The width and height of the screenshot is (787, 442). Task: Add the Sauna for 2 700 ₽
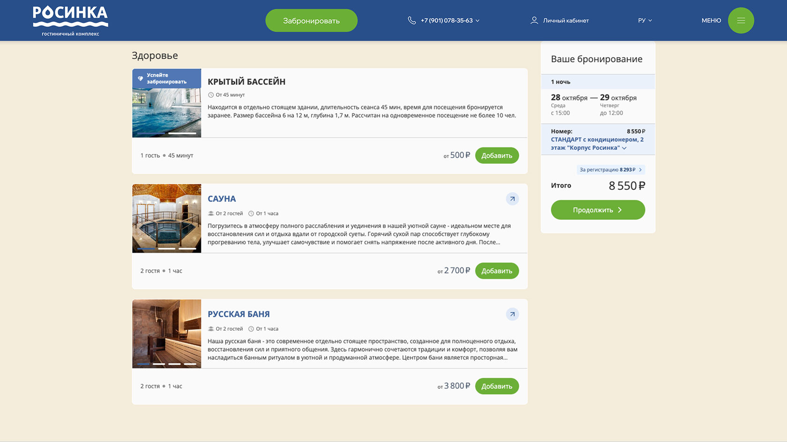coord(497,271)
